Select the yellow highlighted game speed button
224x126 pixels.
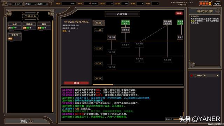coord(210,3)
